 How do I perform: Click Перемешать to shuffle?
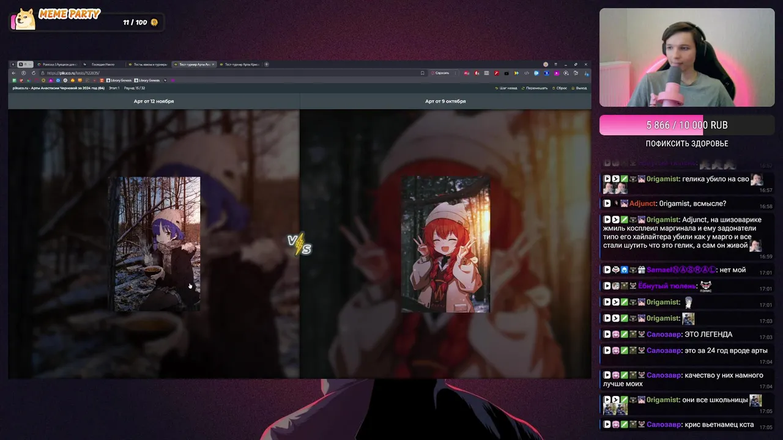[x=534, y=88]
